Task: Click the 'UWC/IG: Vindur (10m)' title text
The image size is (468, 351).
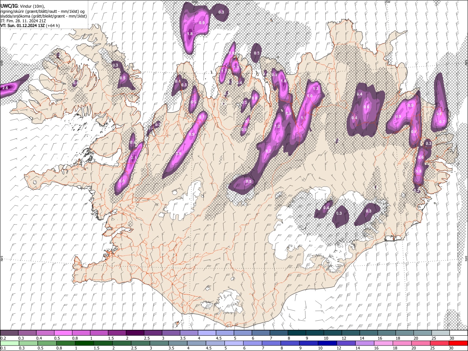Action: (22, 6)
